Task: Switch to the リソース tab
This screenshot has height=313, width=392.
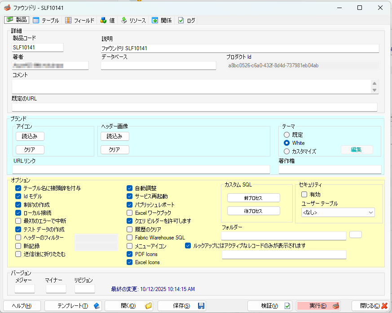Action: pos(133,20)
